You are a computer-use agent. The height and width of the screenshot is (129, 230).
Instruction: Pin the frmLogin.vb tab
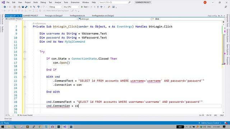click(x=18, y=16)
